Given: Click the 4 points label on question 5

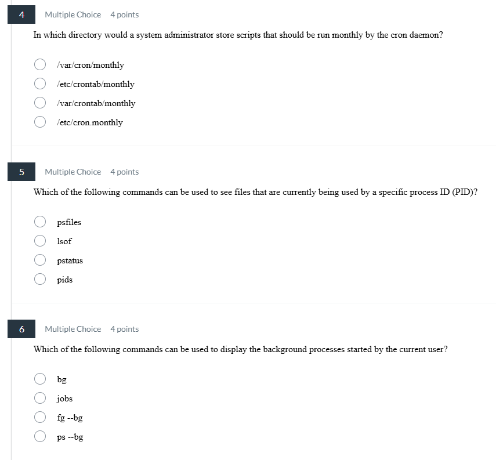Looking at the screenshot, I should click(124, 171).
